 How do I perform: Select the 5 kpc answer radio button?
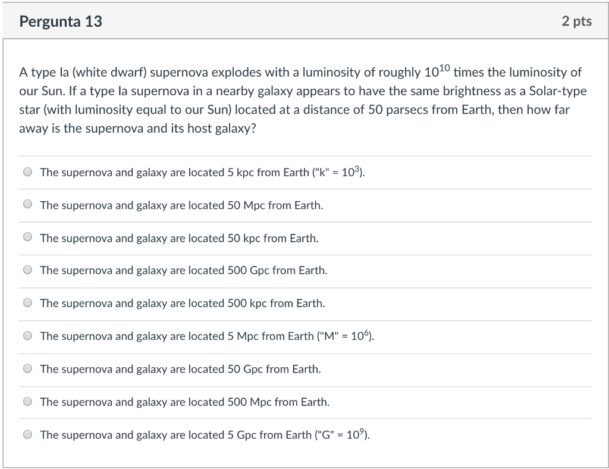(x=27, y=171)
